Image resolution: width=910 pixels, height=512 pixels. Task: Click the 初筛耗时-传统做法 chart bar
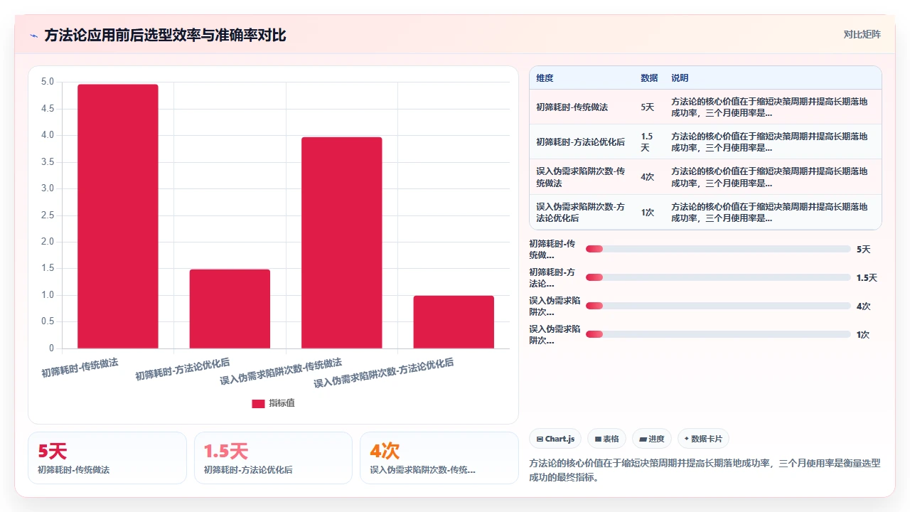pos(118,216)
